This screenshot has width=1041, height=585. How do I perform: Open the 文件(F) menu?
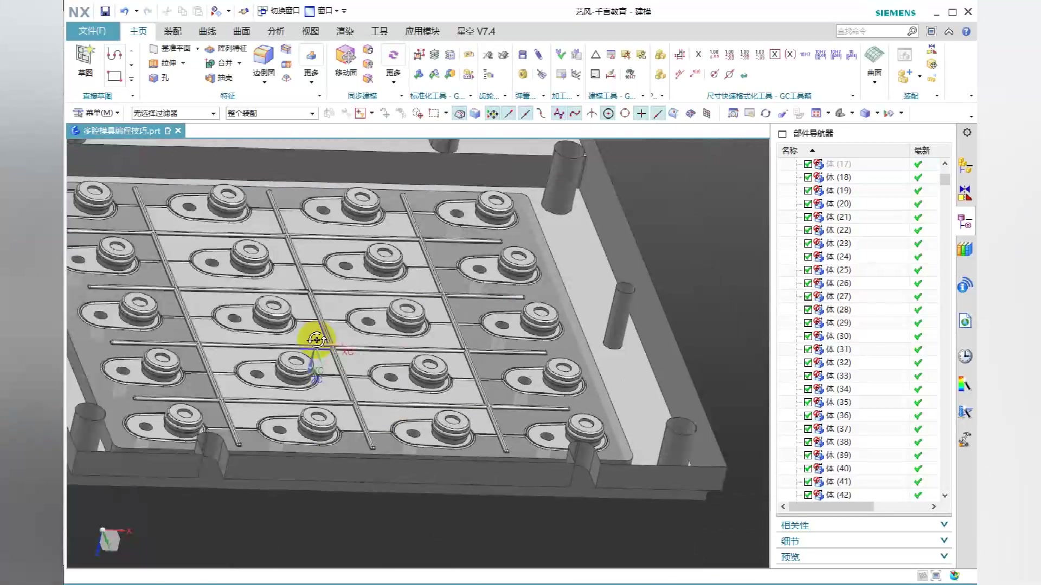92,31
